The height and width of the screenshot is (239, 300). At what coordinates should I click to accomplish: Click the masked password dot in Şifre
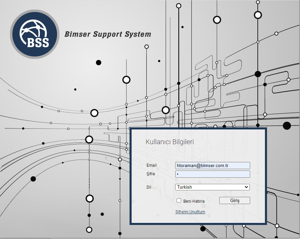(x=178, y=175)
